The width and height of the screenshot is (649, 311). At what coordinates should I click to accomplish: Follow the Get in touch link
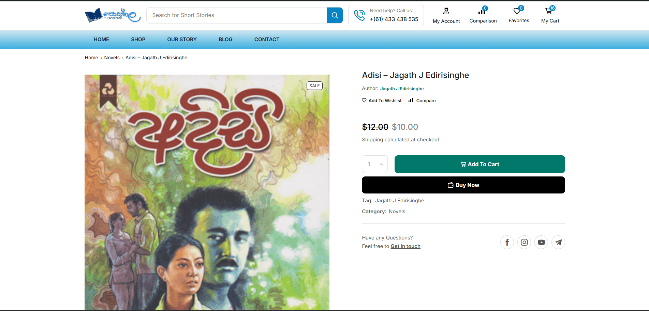405,246
